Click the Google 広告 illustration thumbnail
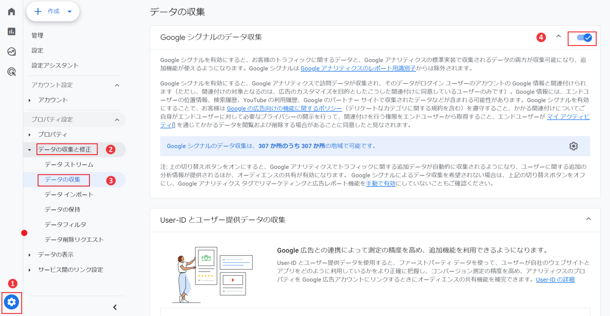 point(213,275)
